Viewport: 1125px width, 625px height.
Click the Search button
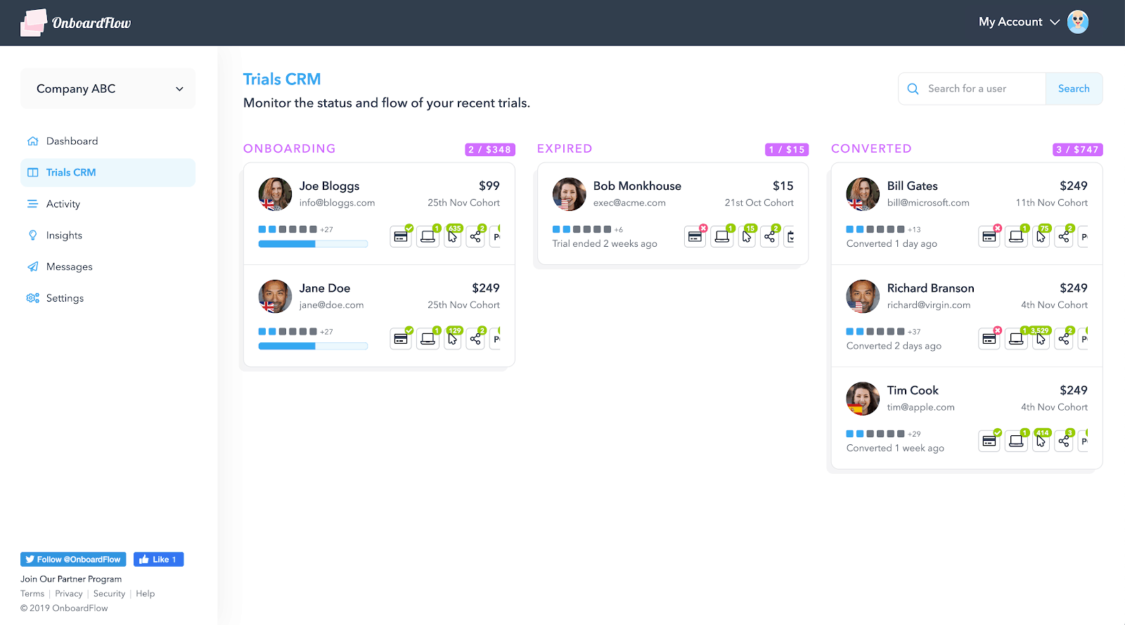(1074, 89)
